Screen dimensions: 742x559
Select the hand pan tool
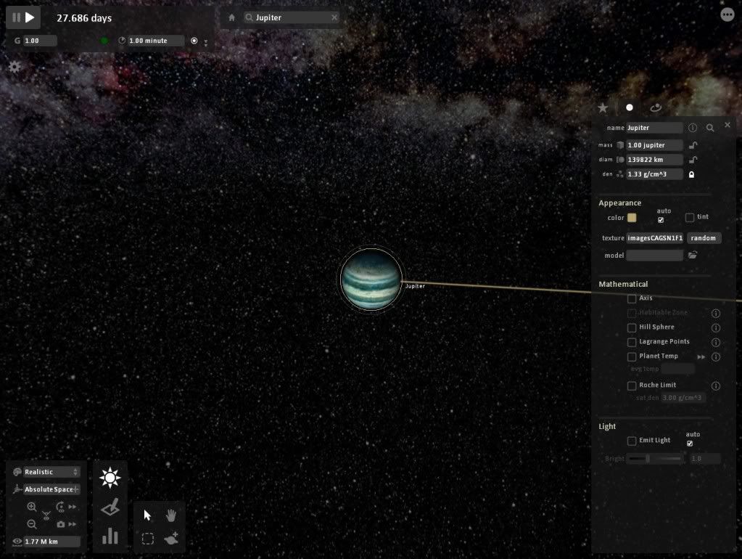click(172, 515)
